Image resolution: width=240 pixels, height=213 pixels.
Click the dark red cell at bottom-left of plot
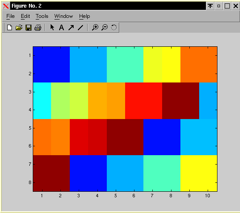[51, 173]
